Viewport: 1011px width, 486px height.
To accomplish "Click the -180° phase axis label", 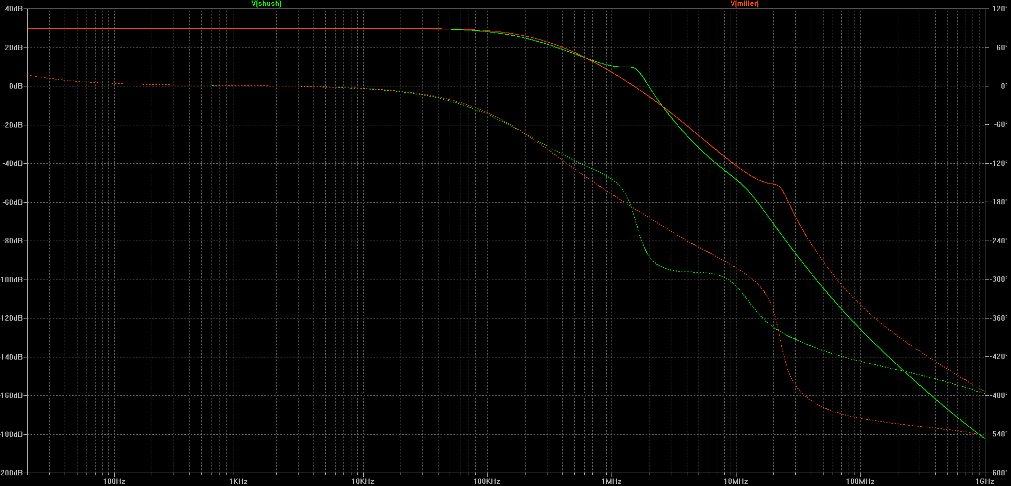I will (x=999, y=202).
